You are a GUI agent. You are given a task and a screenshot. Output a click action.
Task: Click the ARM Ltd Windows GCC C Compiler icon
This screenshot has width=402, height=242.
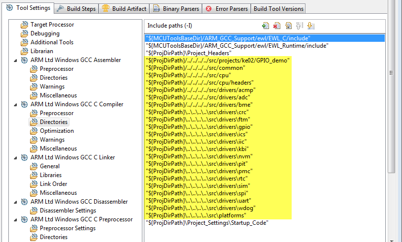[x=24, y=104]
